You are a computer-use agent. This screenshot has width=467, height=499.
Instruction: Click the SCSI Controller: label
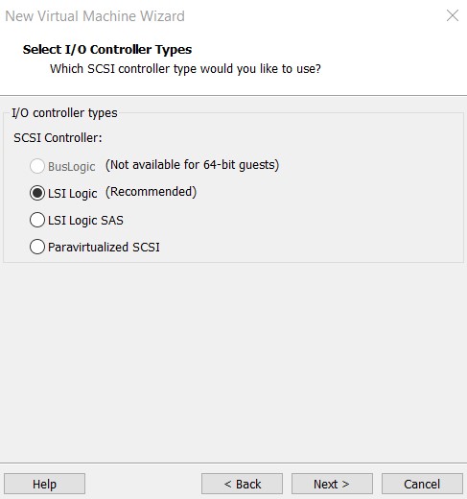click(x=58, y=138)
